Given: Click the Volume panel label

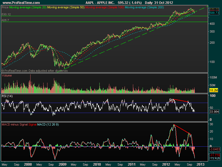Looking at the screenshot, I should click(7, 75).
